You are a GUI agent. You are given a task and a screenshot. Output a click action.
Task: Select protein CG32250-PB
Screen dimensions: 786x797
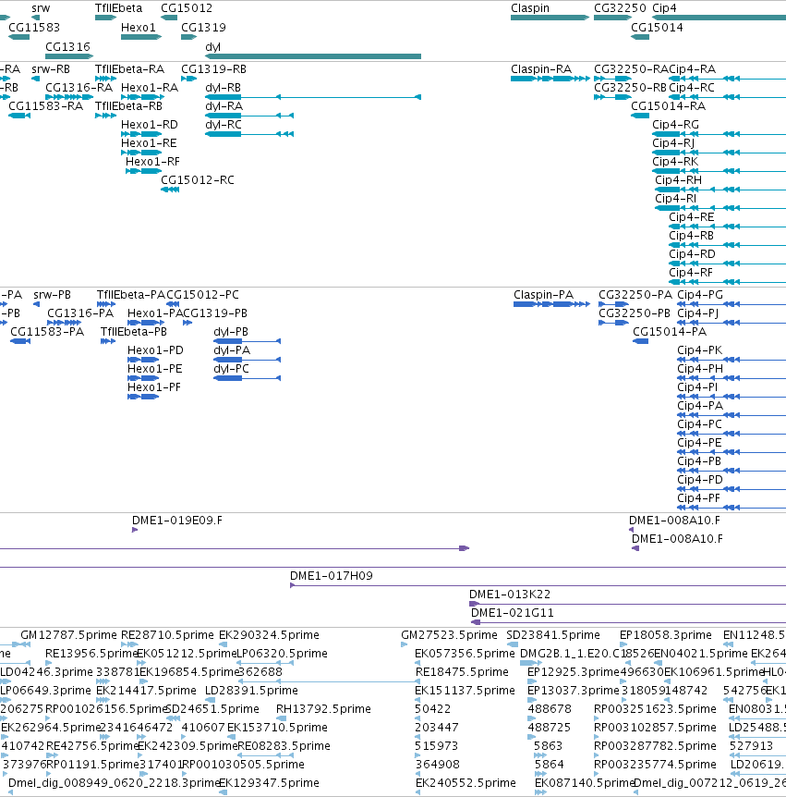(x=635, y=313)
